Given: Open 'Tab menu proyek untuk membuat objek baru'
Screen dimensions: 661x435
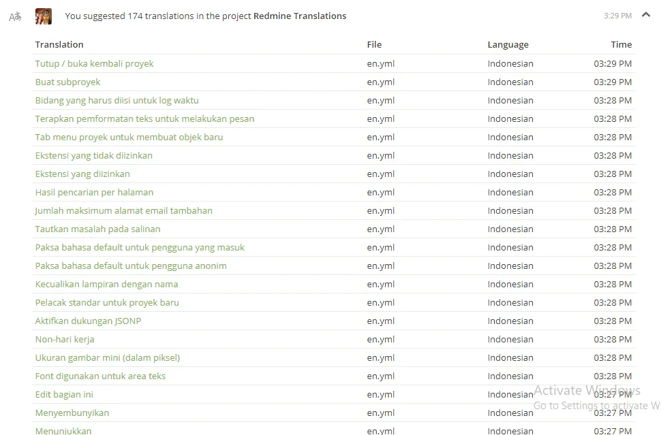Looking at the screenshot, I should click(129, 138).
